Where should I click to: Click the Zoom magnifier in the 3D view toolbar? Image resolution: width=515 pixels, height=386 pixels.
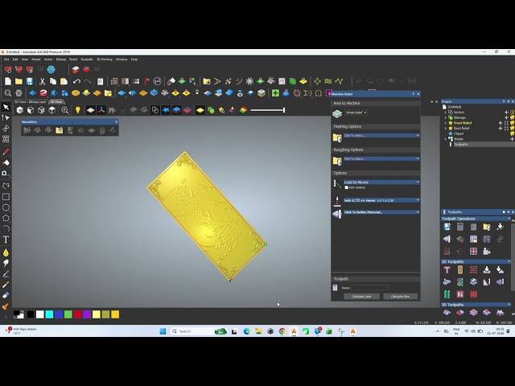click(x=64, y=110)
